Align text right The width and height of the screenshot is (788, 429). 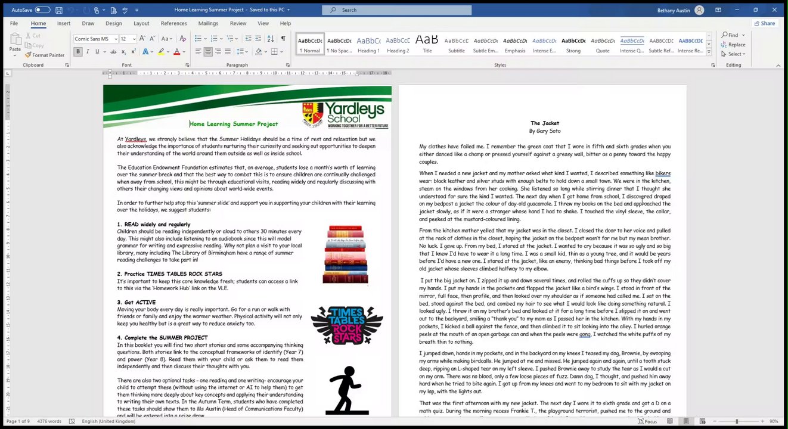tap(218, 52)
